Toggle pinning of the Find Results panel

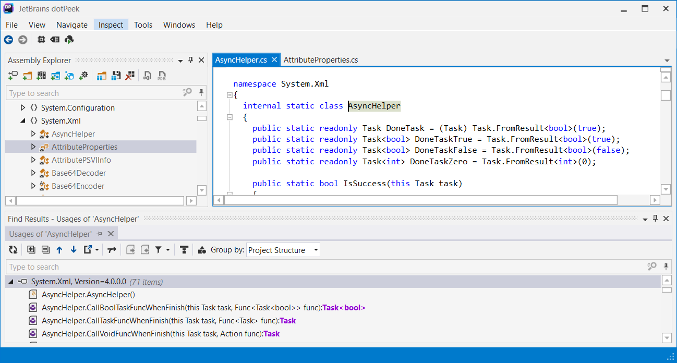[655, 219]
